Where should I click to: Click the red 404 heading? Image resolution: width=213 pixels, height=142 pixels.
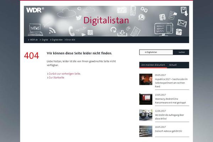pos(32,56)
